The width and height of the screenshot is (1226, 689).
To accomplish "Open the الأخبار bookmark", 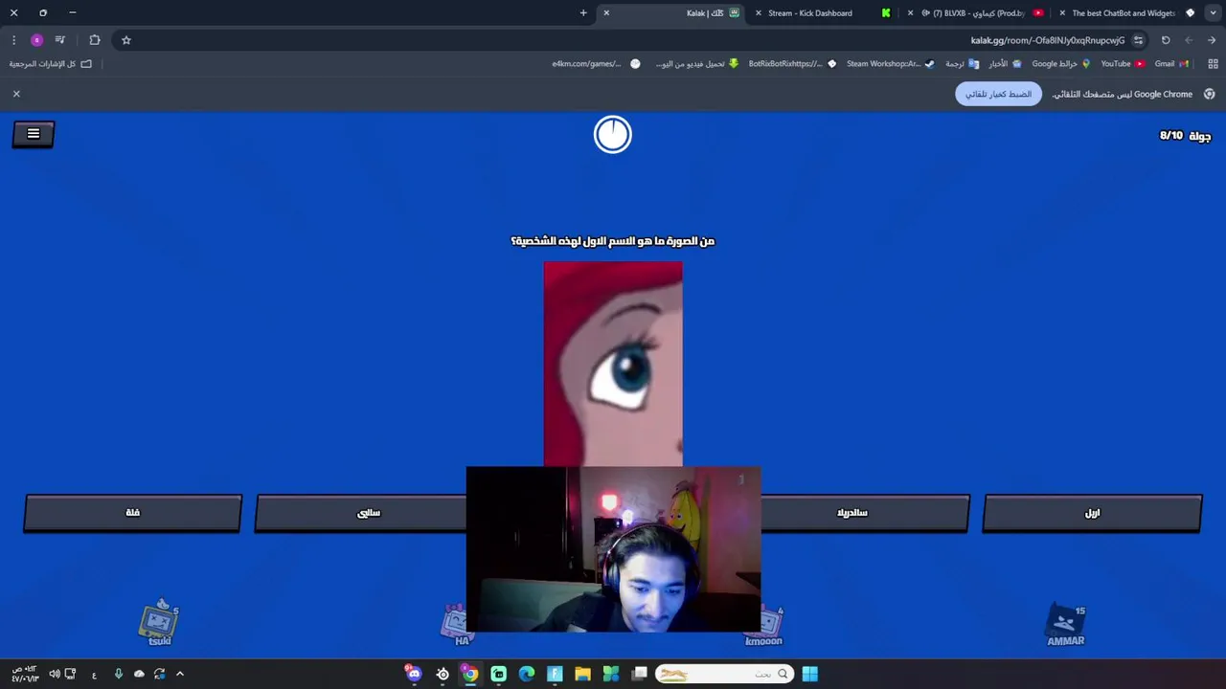I will click(1005, 64).
